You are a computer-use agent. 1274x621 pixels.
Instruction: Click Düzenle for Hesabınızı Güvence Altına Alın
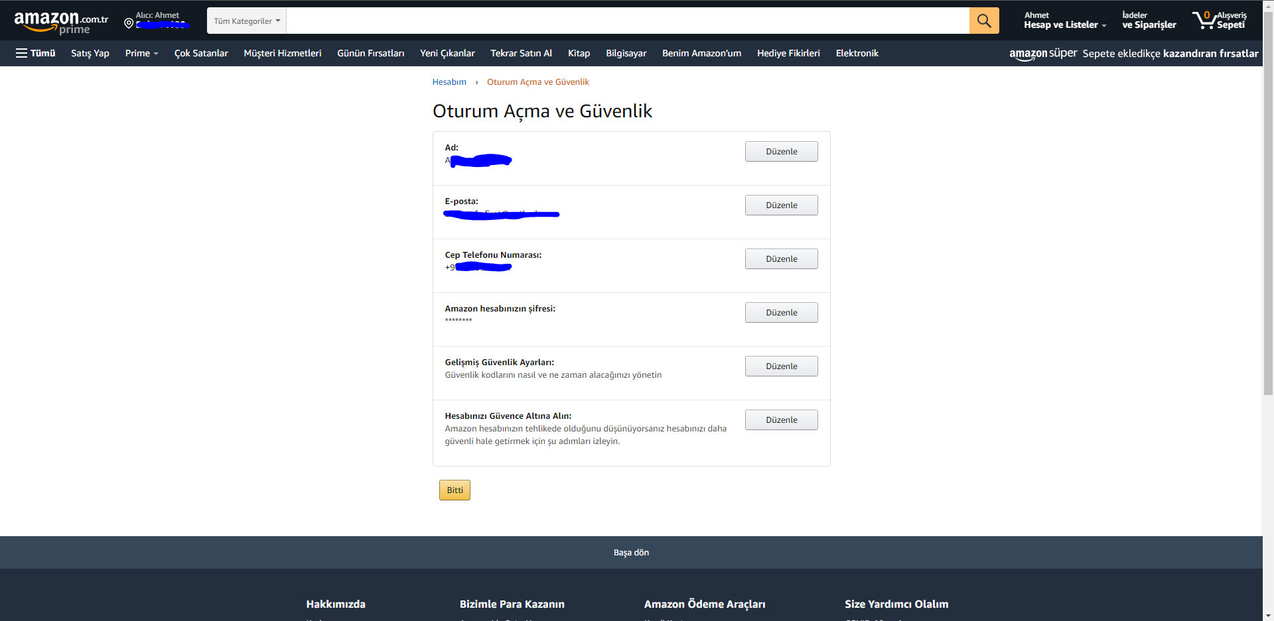(782, 420)
